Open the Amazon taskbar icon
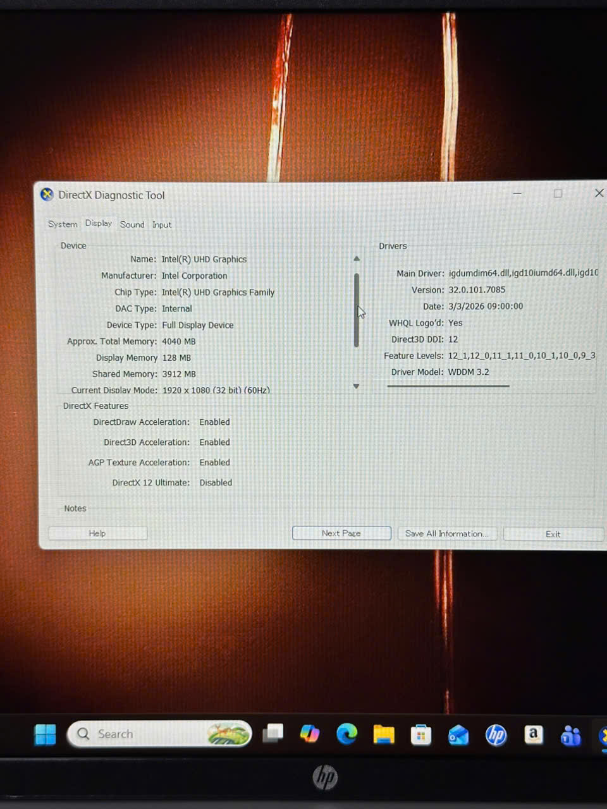 [x=534, y=734]
